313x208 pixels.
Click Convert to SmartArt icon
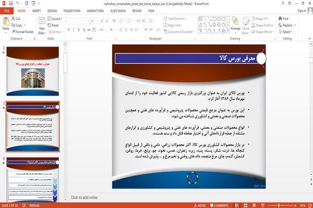point(165,32)
